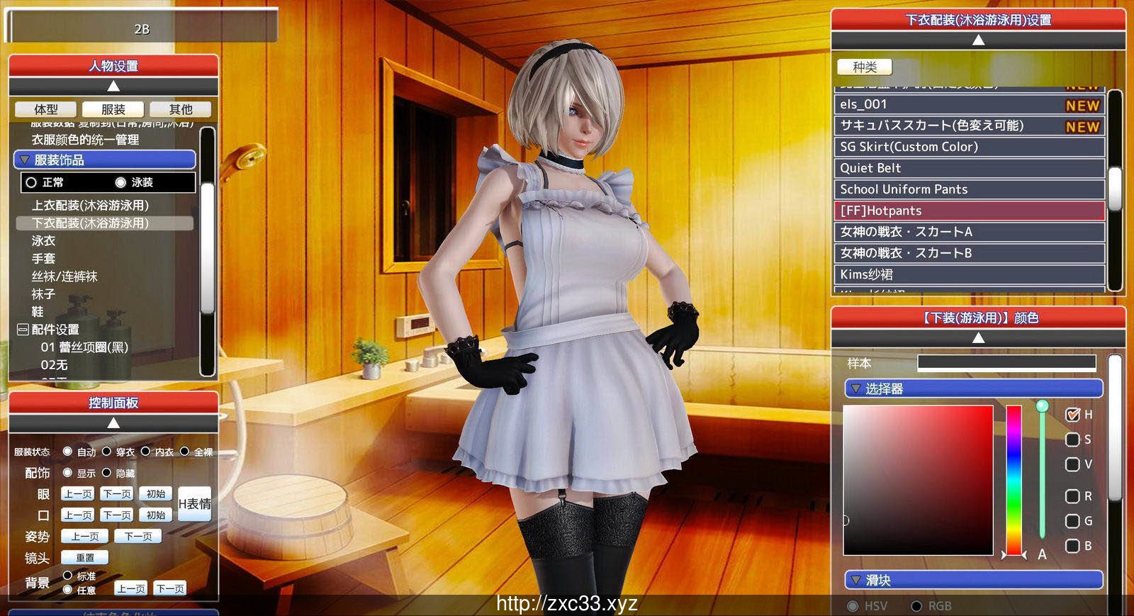Viewport: 1134px width, 616px height.
Task: Collapse the 控制面板 panel with its triangle arrow
Action: coord(113,423)
